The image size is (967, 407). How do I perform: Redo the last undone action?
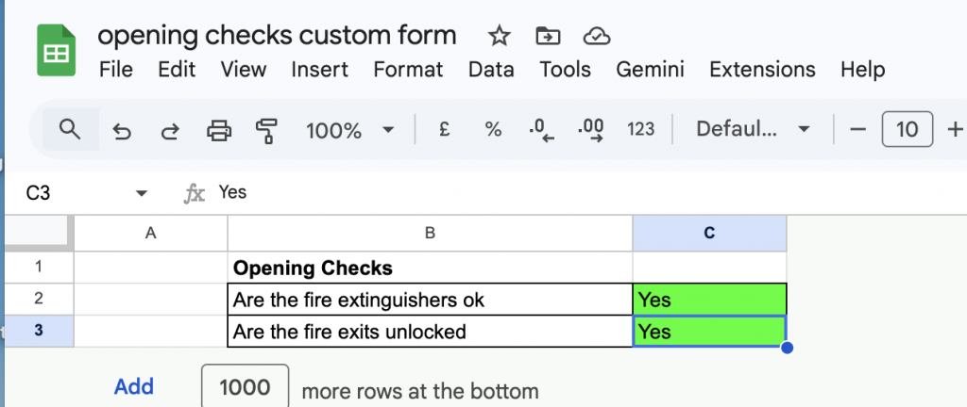pos(170,130)
